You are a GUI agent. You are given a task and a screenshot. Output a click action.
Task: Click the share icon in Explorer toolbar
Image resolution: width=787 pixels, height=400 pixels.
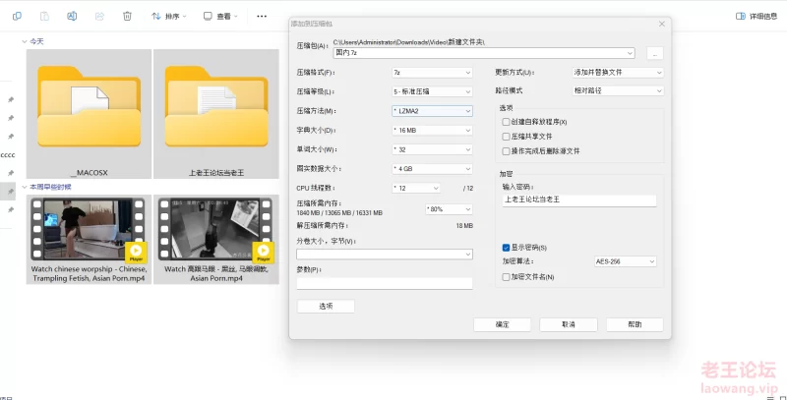tap(99, 16)
